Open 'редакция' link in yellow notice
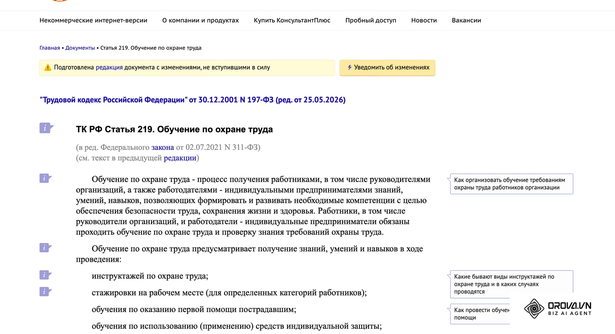Image resolution: width=615 pixels, height=334 pixels. [x=109, y=68]
